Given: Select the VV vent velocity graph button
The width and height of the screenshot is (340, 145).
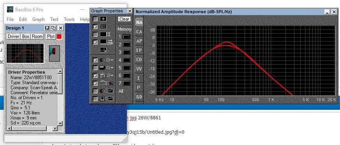Looking at the screenshot, I should (x=139, y=69).
